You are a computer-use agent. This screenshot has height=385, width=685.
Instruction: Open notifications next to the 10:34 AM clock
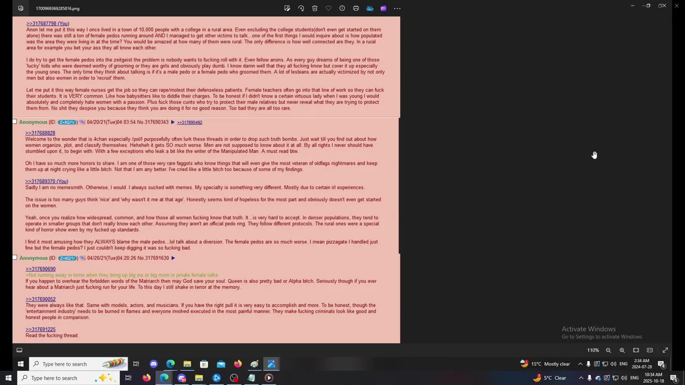pyautogui.click(x=674, y=378)
